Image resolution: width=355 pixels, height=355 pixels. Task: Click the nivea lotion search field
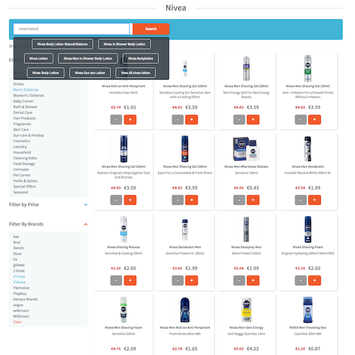[71, 29]
